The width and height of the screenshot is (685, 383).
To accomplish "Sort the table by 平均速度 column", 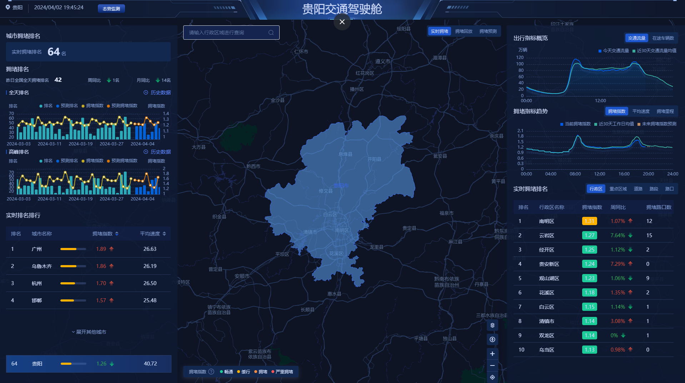I will 164,234.
